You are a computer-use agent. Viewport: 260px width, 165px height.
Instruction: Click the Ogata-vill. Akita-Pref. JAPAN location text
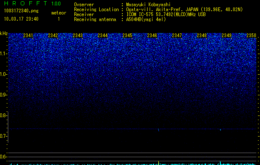pyautogui.click(x=184, y=9)
